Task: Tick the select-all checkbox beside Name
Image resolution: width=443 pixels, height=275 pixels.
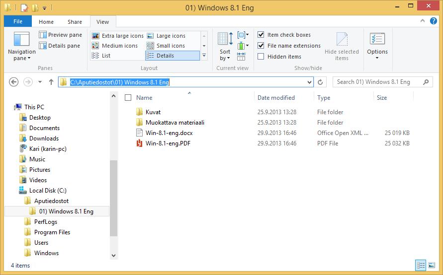Action: point(128,98)
